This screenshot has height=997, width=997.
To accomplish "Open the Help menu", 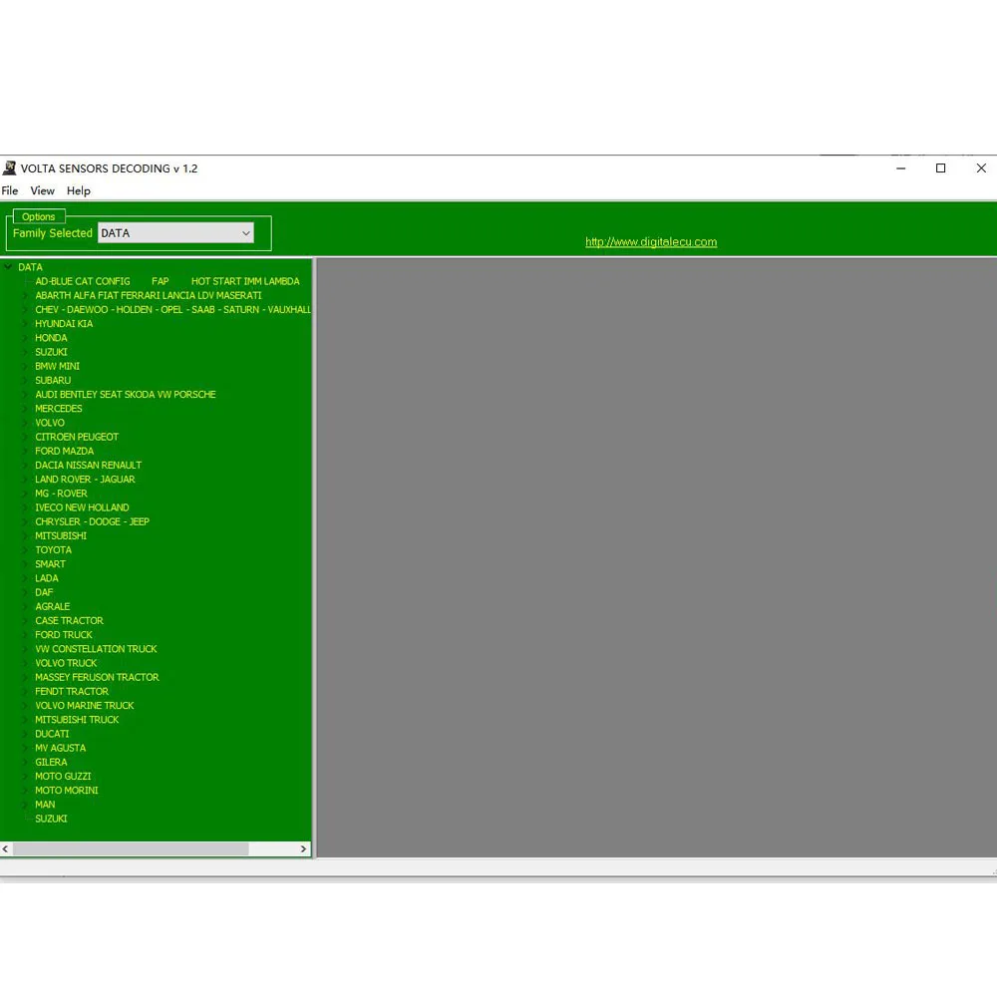I will pos(78,190).
